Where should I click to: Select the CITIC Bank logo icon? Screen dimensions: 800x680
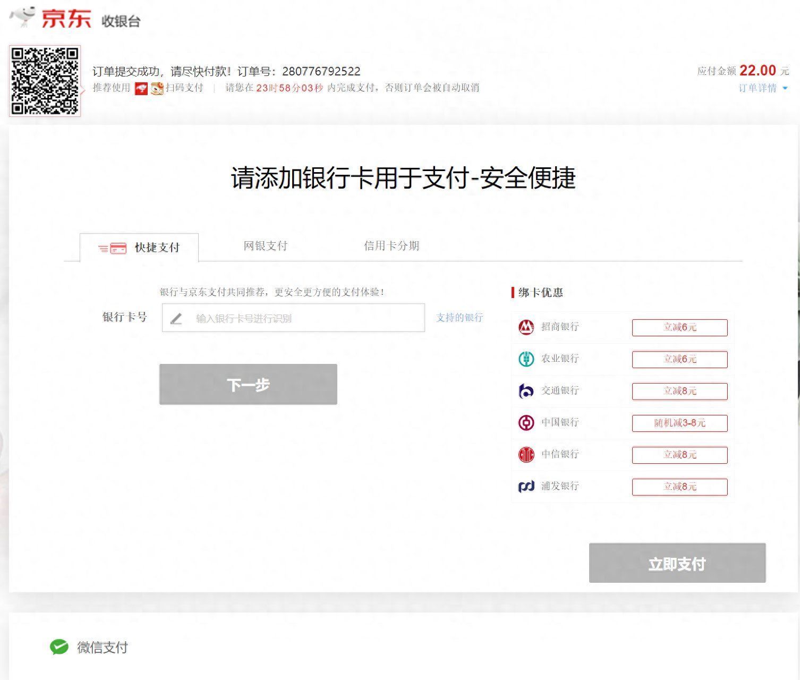pyautogui.click(x=526, y=455)
